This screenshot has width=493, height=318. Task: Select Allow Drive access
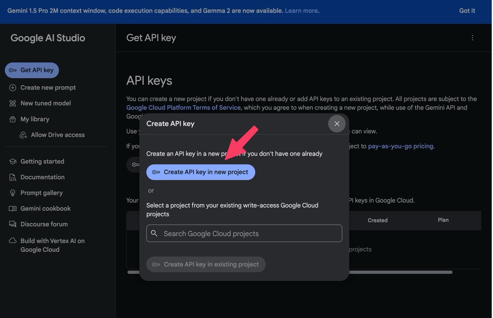point(58,135)
